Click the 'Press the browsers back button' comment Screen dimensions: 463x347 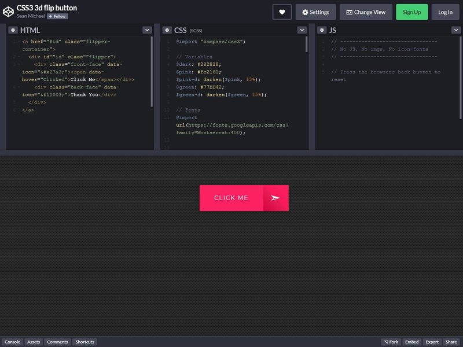point(385,76)
